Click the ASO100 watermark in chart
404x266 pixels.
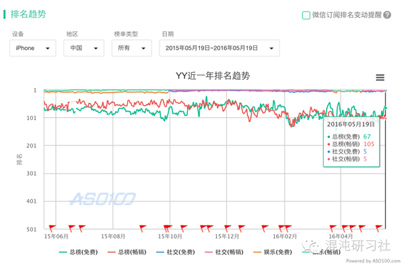(102, 199)
